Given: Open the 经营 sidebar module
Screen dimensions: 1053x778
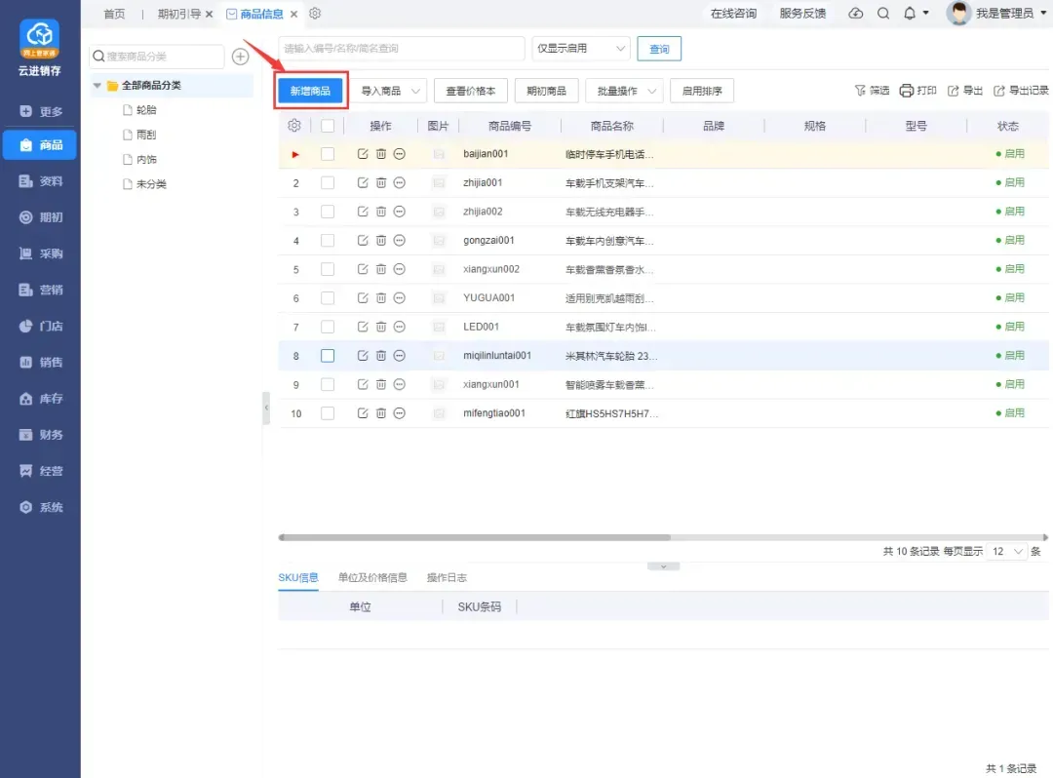Looking at the screenshot, I should [40, 471].
